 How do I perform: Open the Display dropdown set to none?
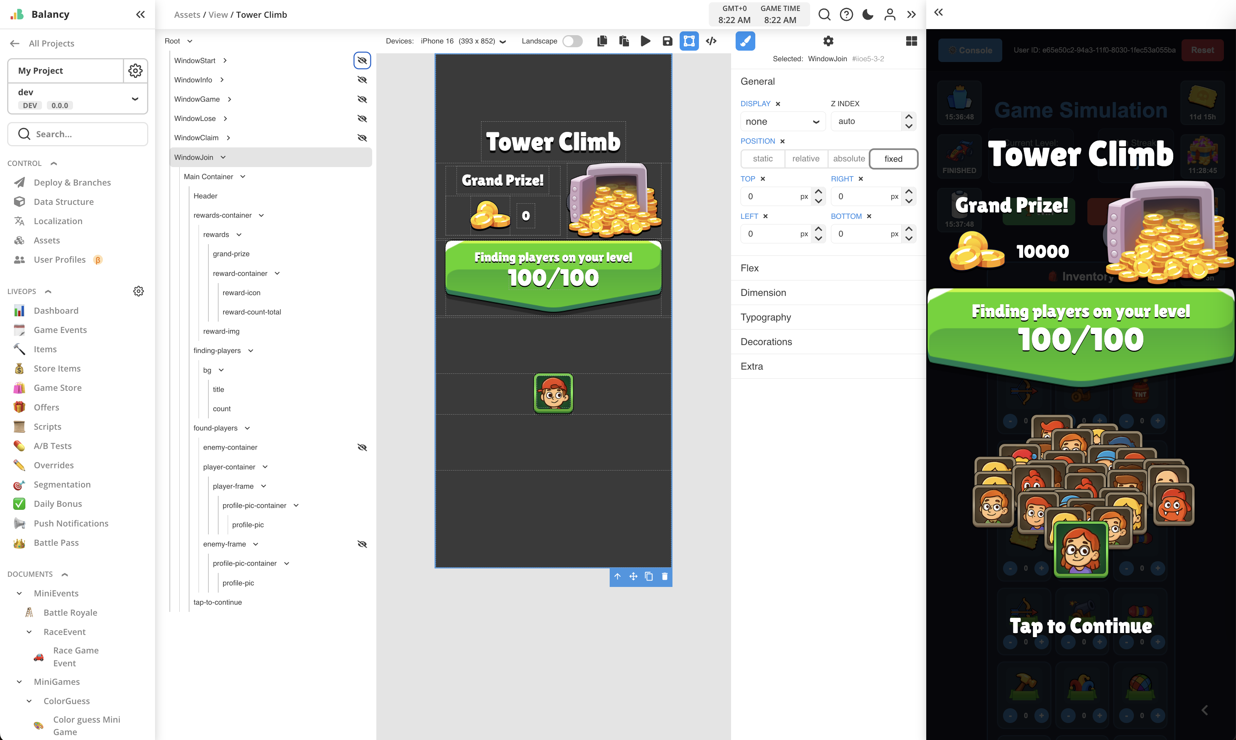tap(783, 122)
